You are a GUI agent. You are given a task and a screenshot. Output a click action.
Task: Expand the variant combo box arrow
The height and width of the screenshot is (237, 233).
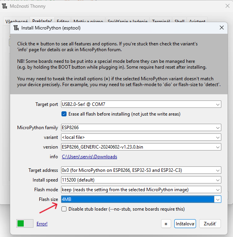[218, 137]
